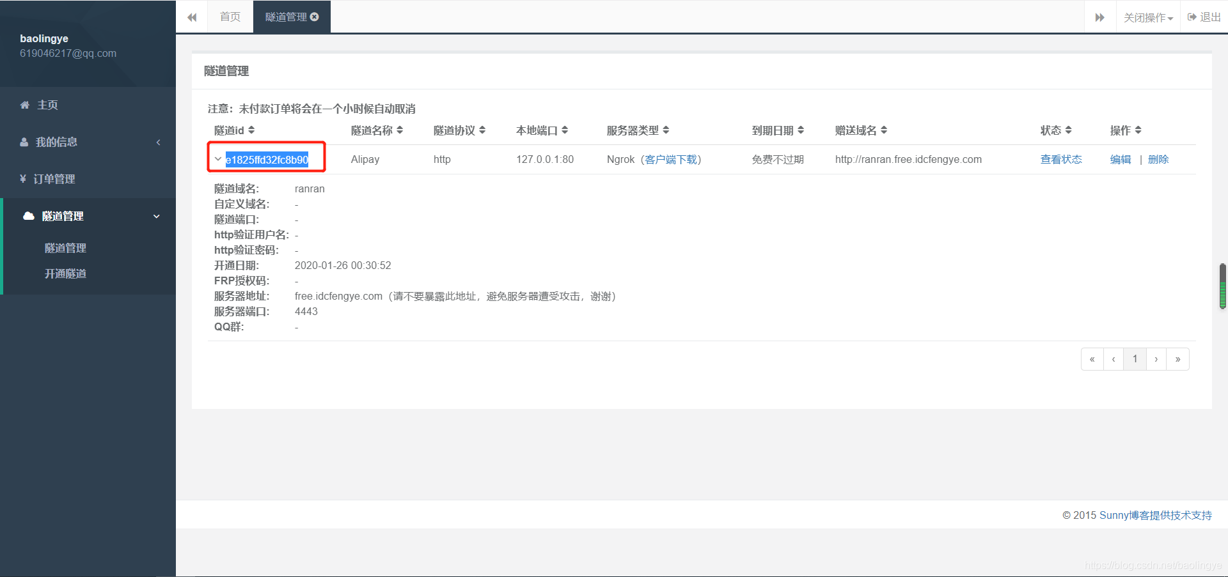Open 开通隧道 from the sidebar menu
The width and height of the screenshot is (1228, 577).
click(65, 273)
